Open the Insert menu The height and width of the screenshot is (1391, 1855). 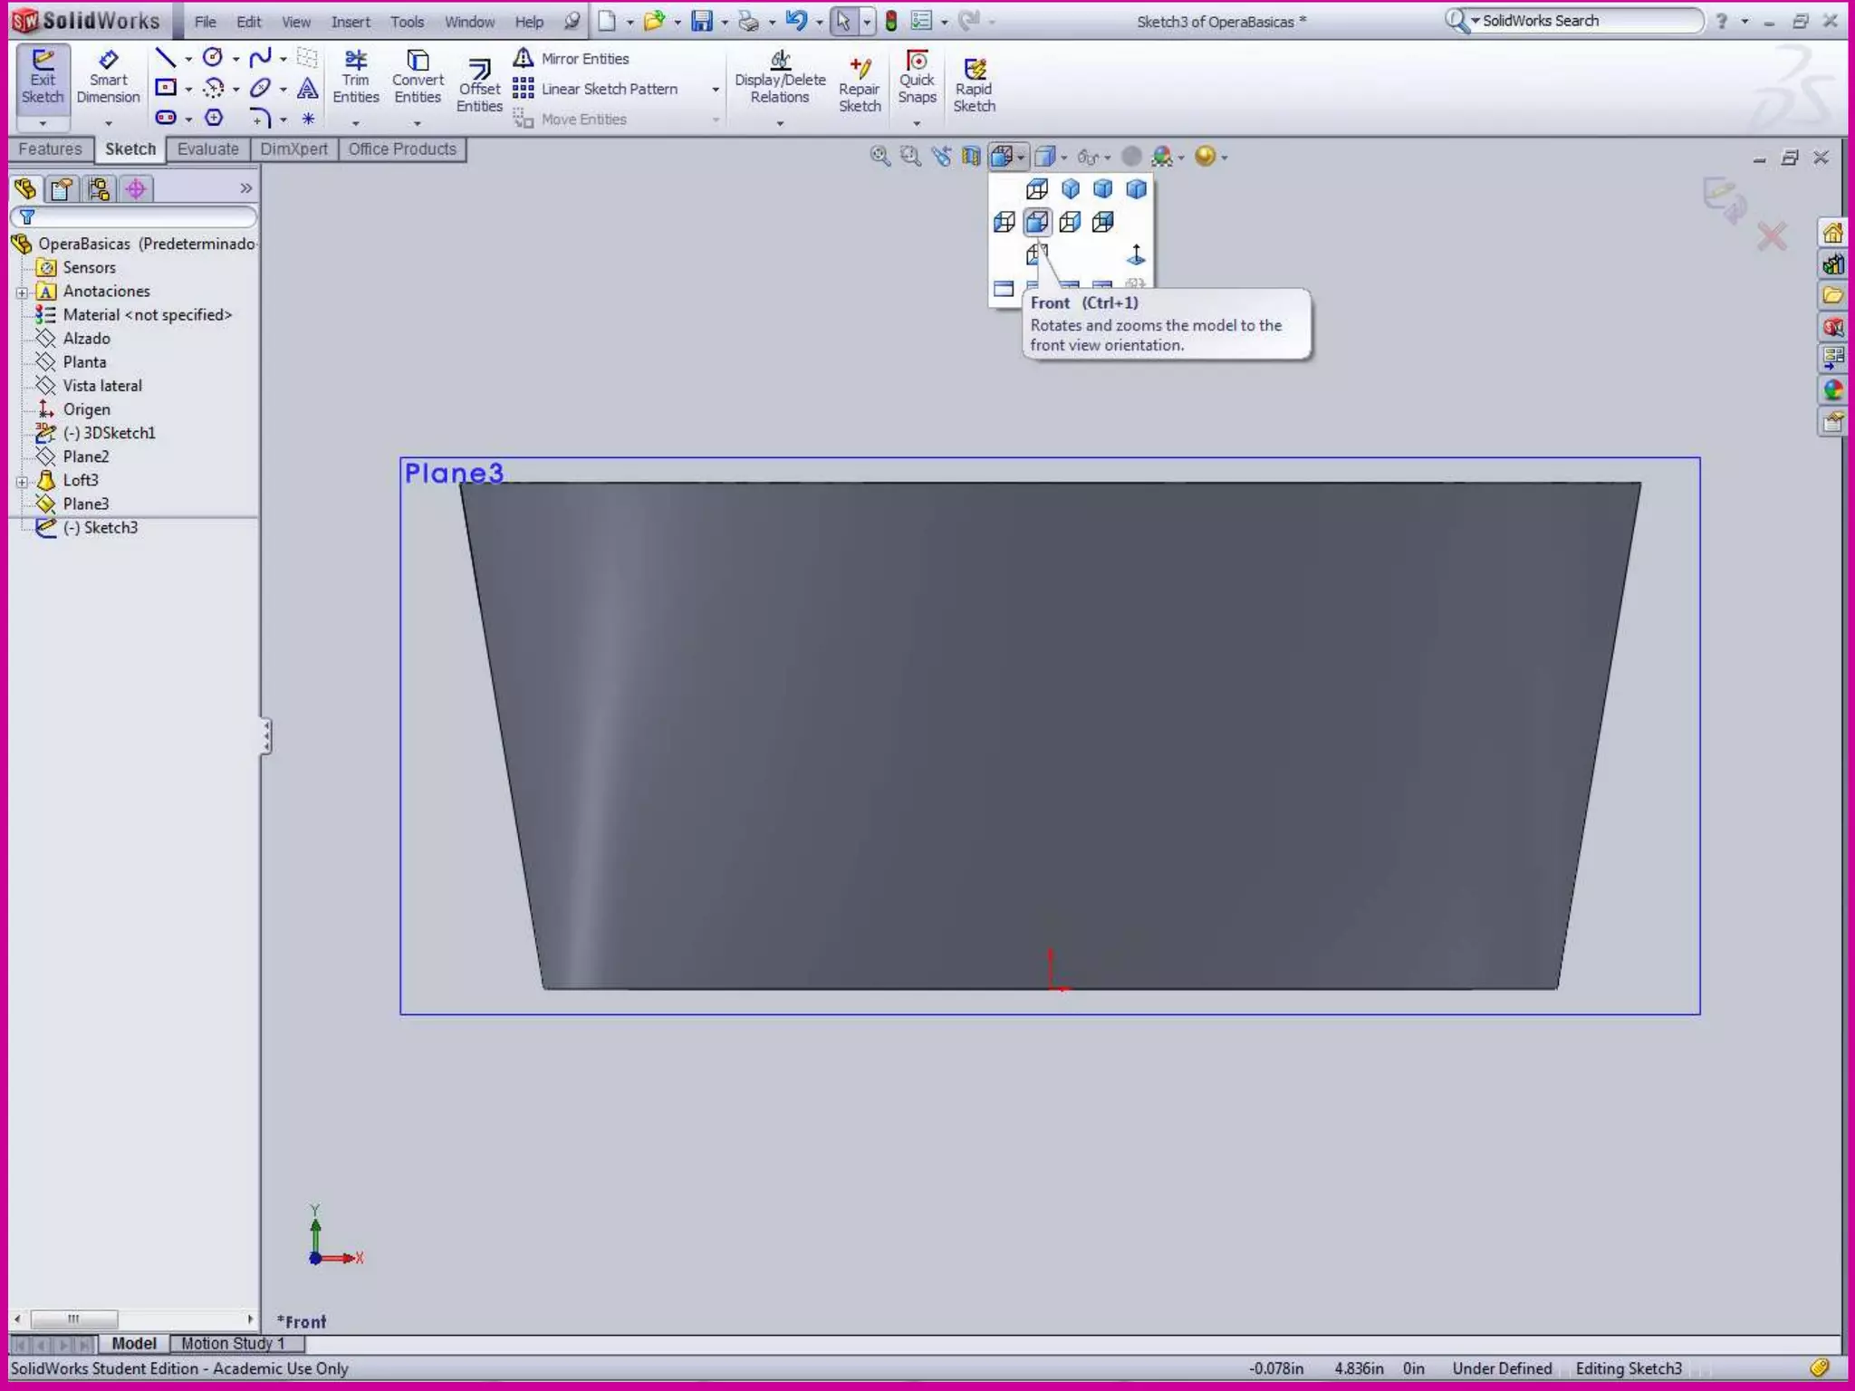pyautogui.click(x=350, y=22)
